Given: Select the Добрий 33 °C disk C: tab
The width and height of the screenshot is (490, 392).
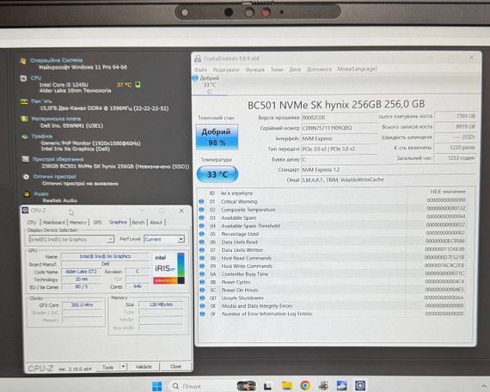Looking at the screenshot, I should click(210, 85).
